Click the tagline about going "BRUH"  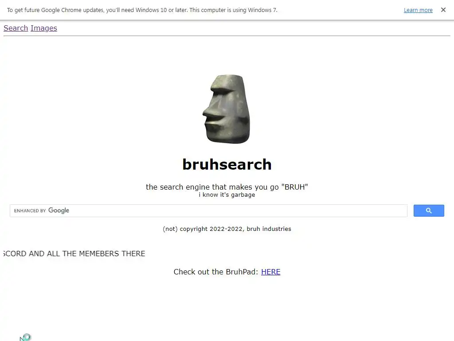pos(227,187)
